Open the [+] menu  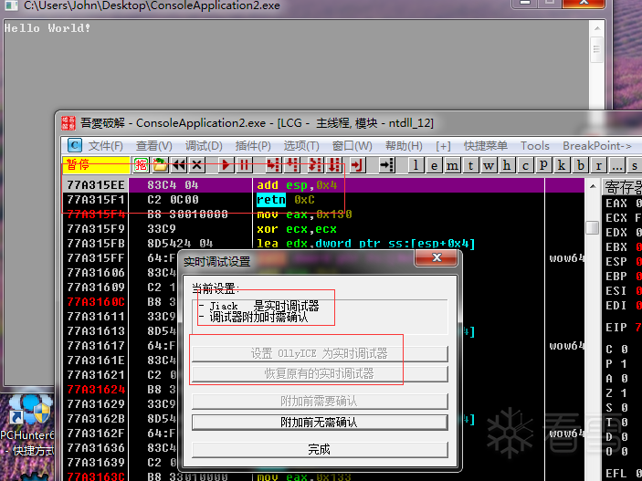point(443,146)
